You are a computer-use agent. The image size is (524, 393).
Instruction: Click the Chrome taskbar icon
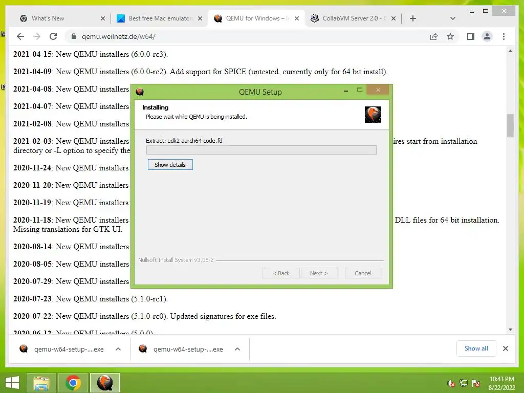coord(73,383)
